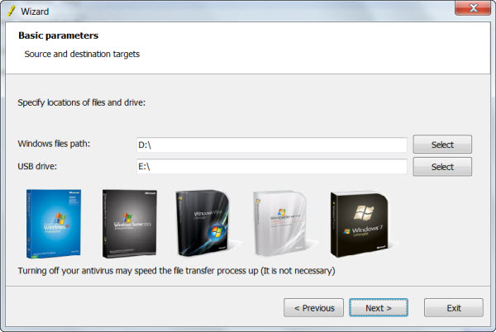Advance the wizard with the Next button
This screenshot has width=496, height=332.
379,308
